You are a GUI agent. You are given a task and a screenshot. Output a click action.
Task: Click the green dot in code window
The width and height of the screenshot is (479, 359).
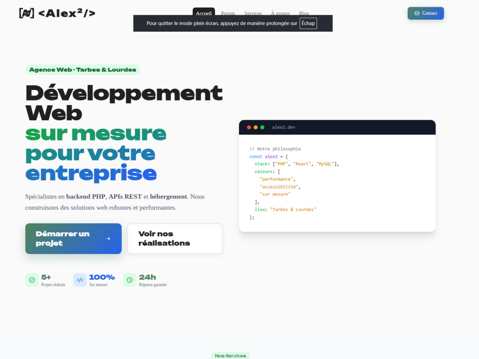(262, 127)
